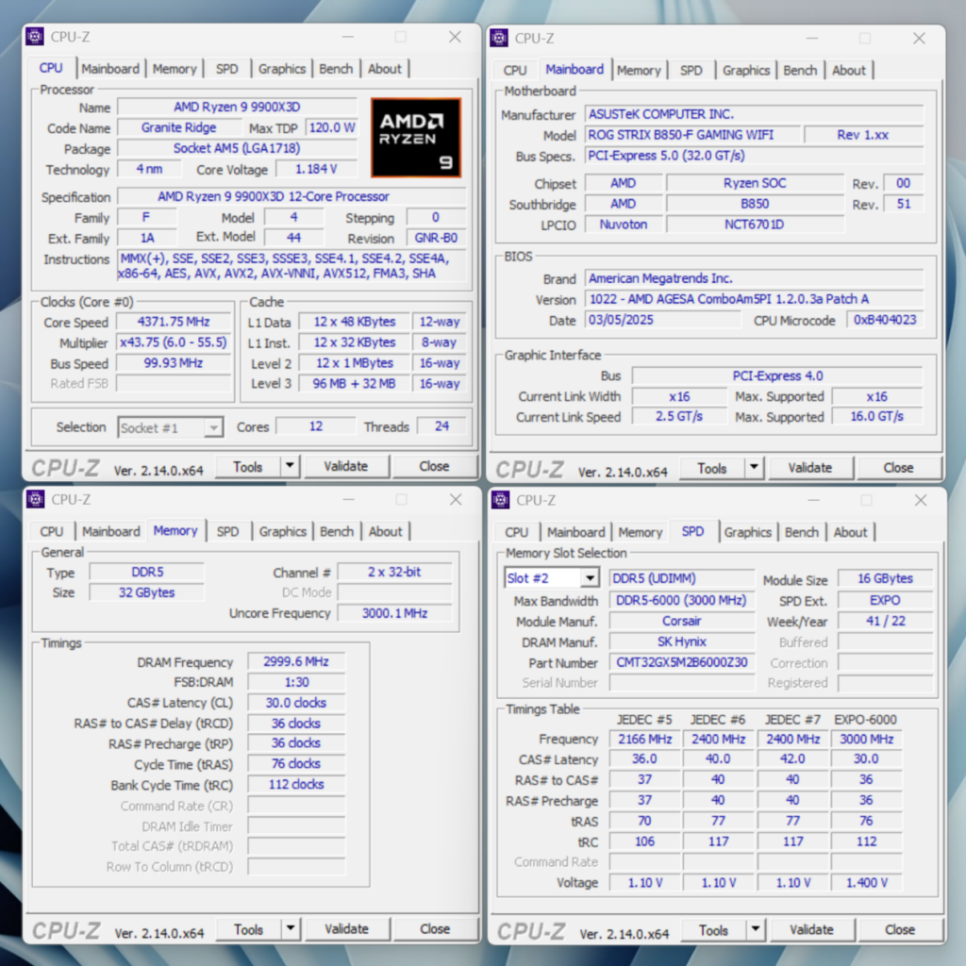Click the CPU-Z app icon in the bottom-left Memory window's title bar
Screen dimensions: 966x966
pyautogui.click(x=36, y=499)
